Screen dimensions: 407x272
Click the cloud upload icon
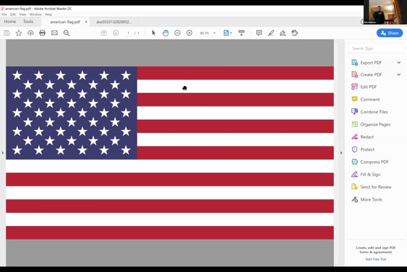[31, 33]
